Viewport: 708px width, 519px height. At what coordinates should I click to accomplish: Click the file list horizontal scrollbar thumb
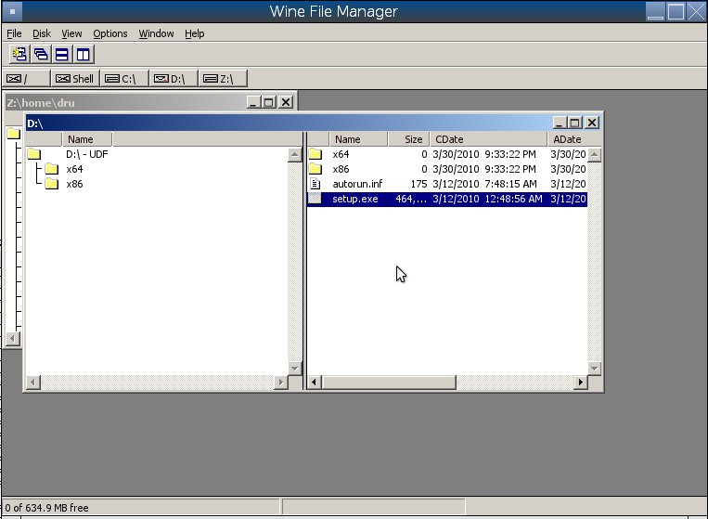pos(388,383)
